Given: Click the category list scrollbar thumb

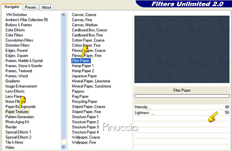Looking at the screenshot, I should point(63,78).
